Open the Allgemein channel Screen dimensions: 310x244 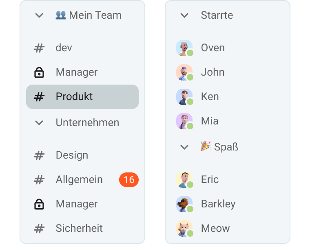point(79,179)
